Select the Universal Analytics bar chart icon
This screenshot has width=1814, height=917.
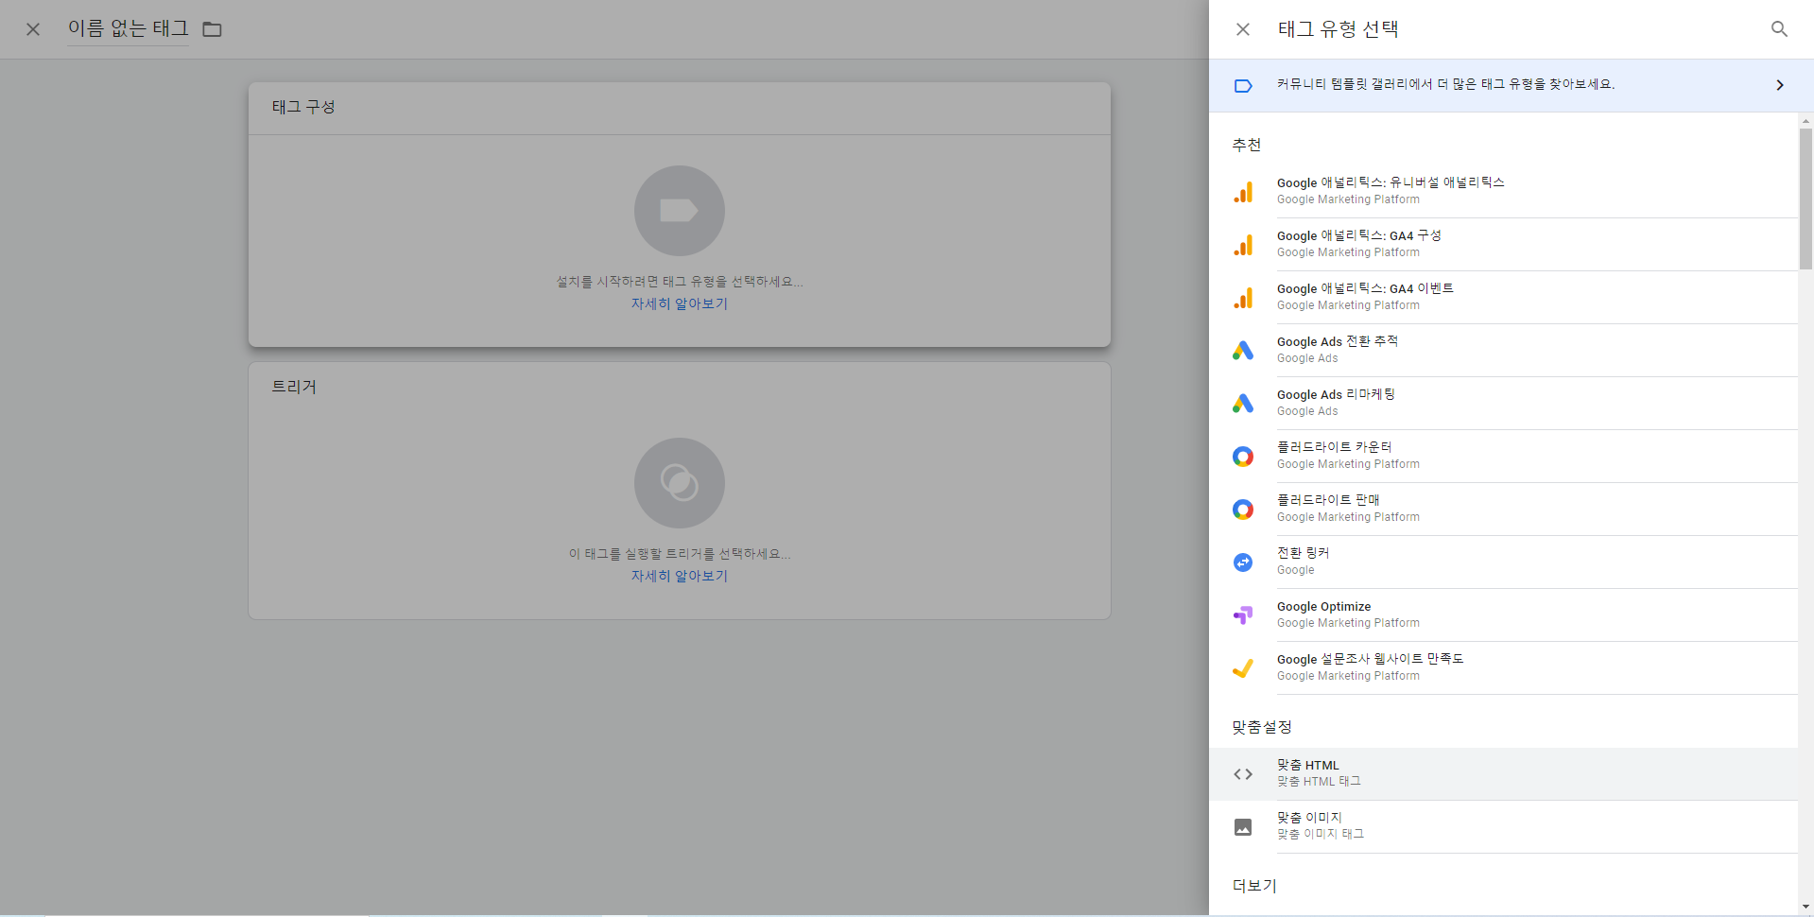1243,192
